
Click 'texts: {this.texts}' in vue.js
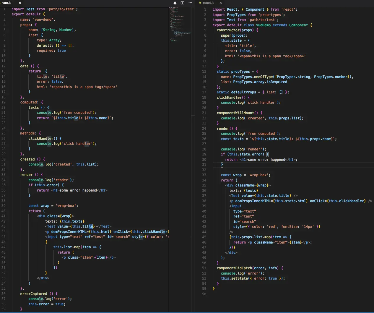pyautogui.click(x=65, y=221)
